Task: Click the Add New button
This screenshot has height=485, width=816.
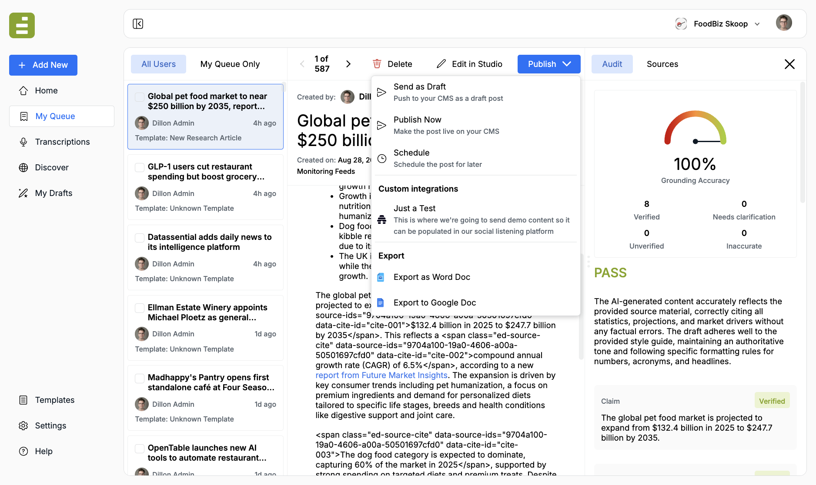Action: pos(43,65)
